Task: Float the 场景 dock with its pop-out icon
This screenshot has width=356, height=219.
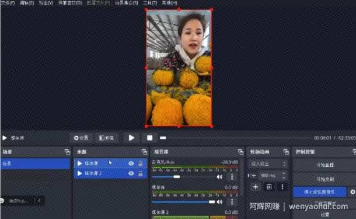Action: coord(68,152)
